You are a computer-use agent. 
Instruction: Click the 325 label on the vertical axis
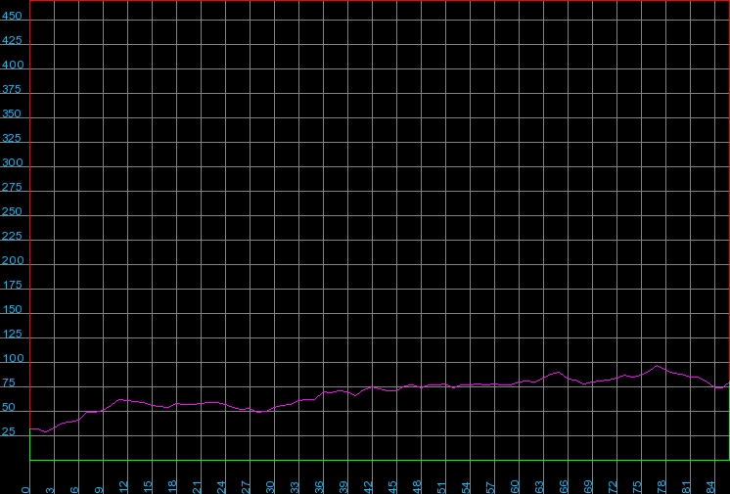pos(12,138)
